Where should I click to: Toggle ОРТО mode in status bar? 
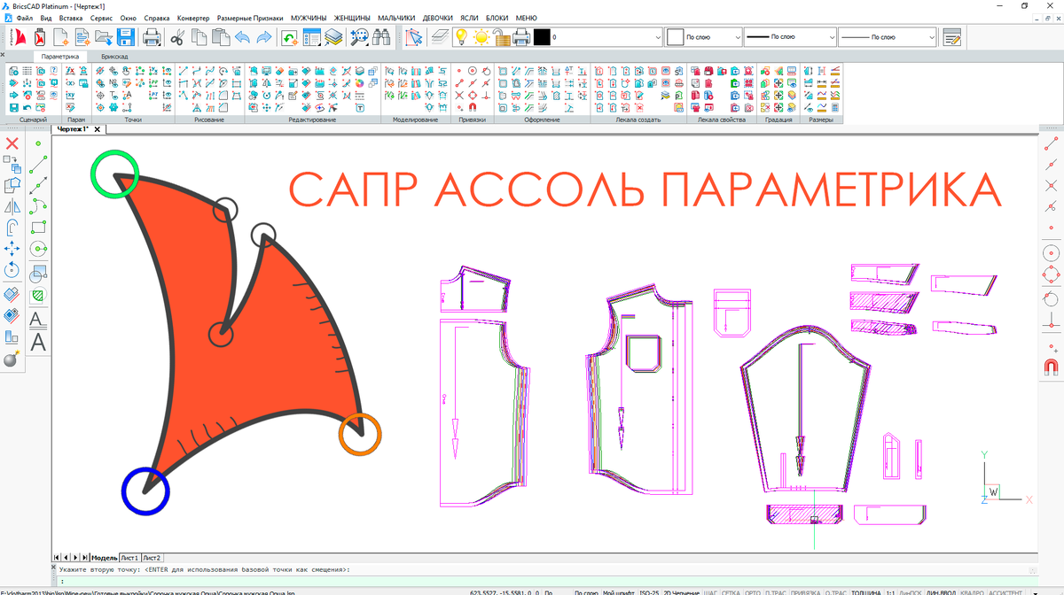tap(755, 591)
